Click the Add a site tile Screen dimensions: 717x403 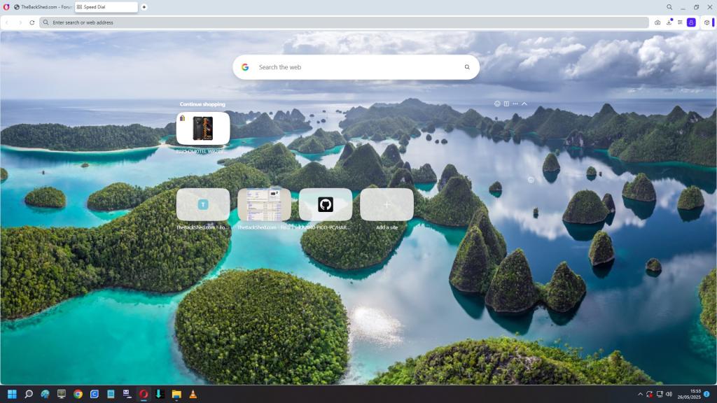(387, 204)
